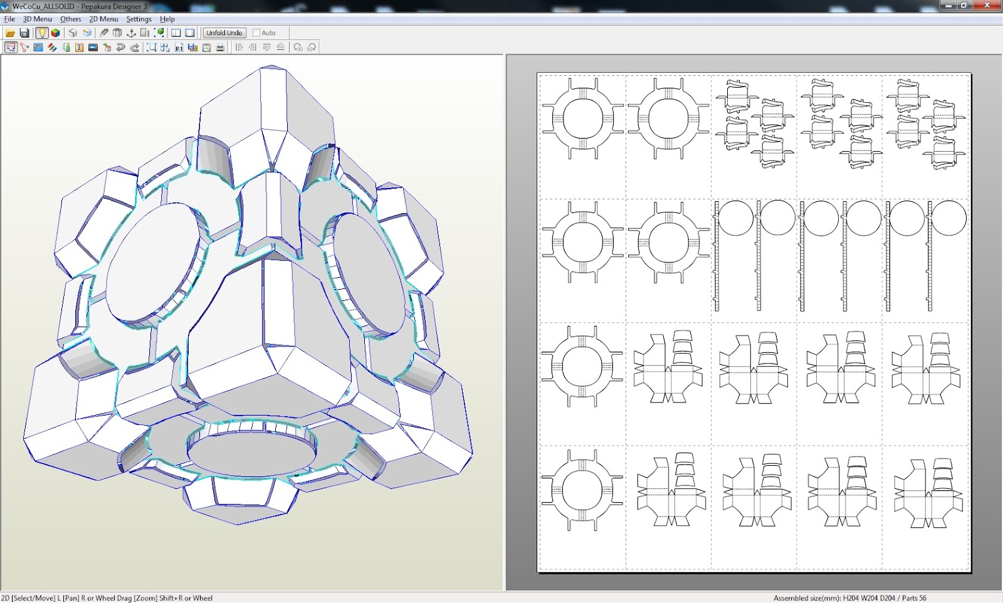
Task: Click the P.1 page number icon
Action: [180, 47]
